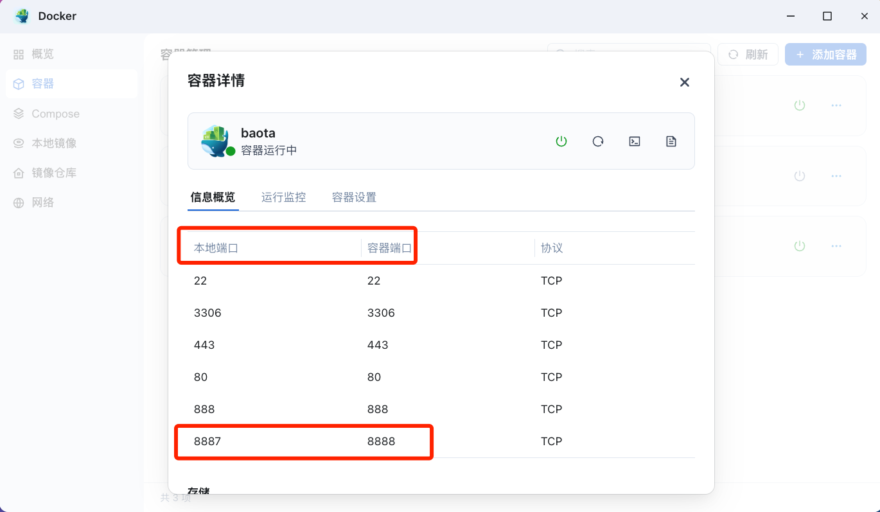
Task: Click the 容器端口 column header
Action: pyautogui.click(x=390, y=248)
